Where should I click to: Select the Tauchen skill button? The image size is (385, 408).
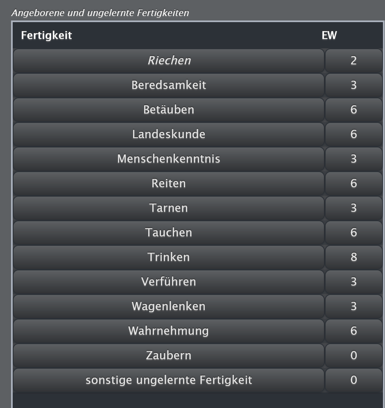(x=169, y=233)
